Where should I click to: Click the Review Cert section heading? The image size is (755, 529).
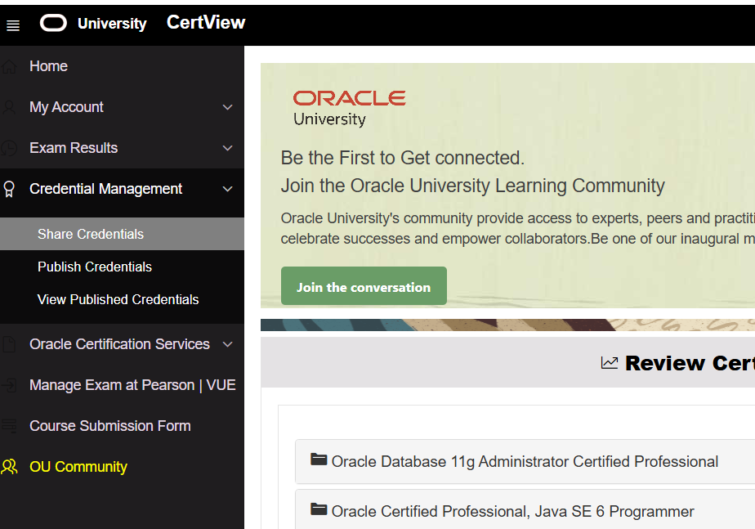click(x=690, y=363)
